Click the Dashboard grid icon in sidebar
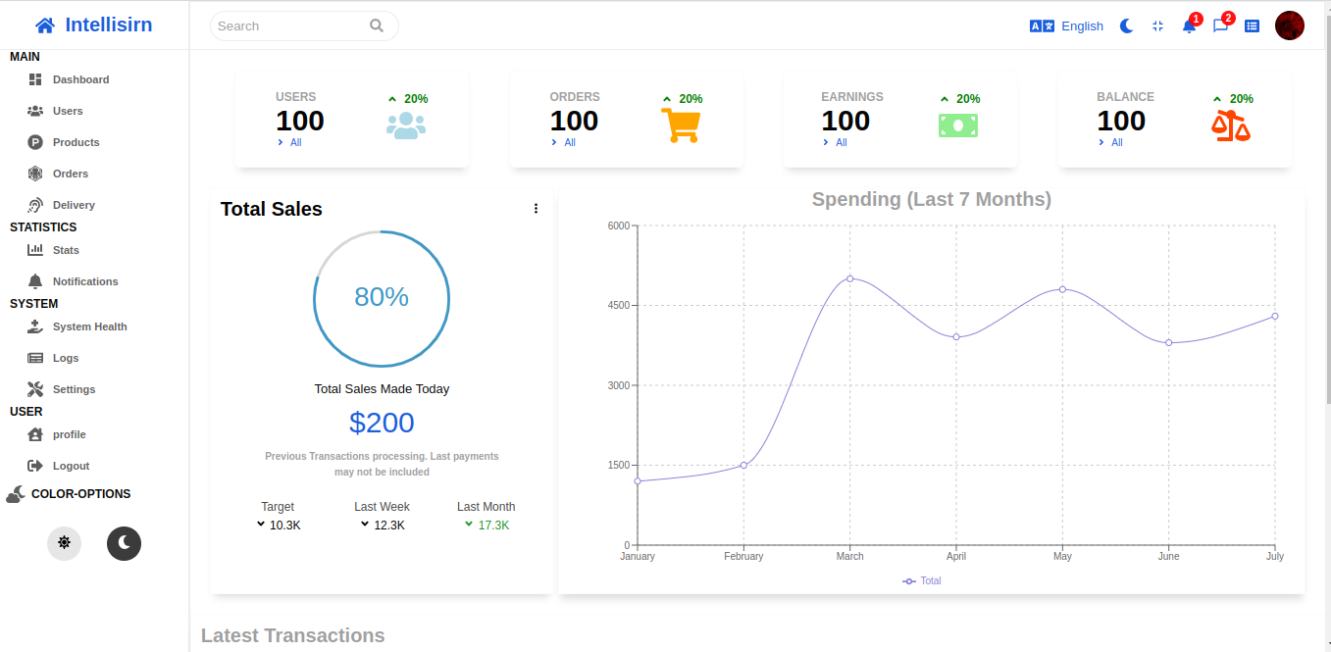 point(35,79)
